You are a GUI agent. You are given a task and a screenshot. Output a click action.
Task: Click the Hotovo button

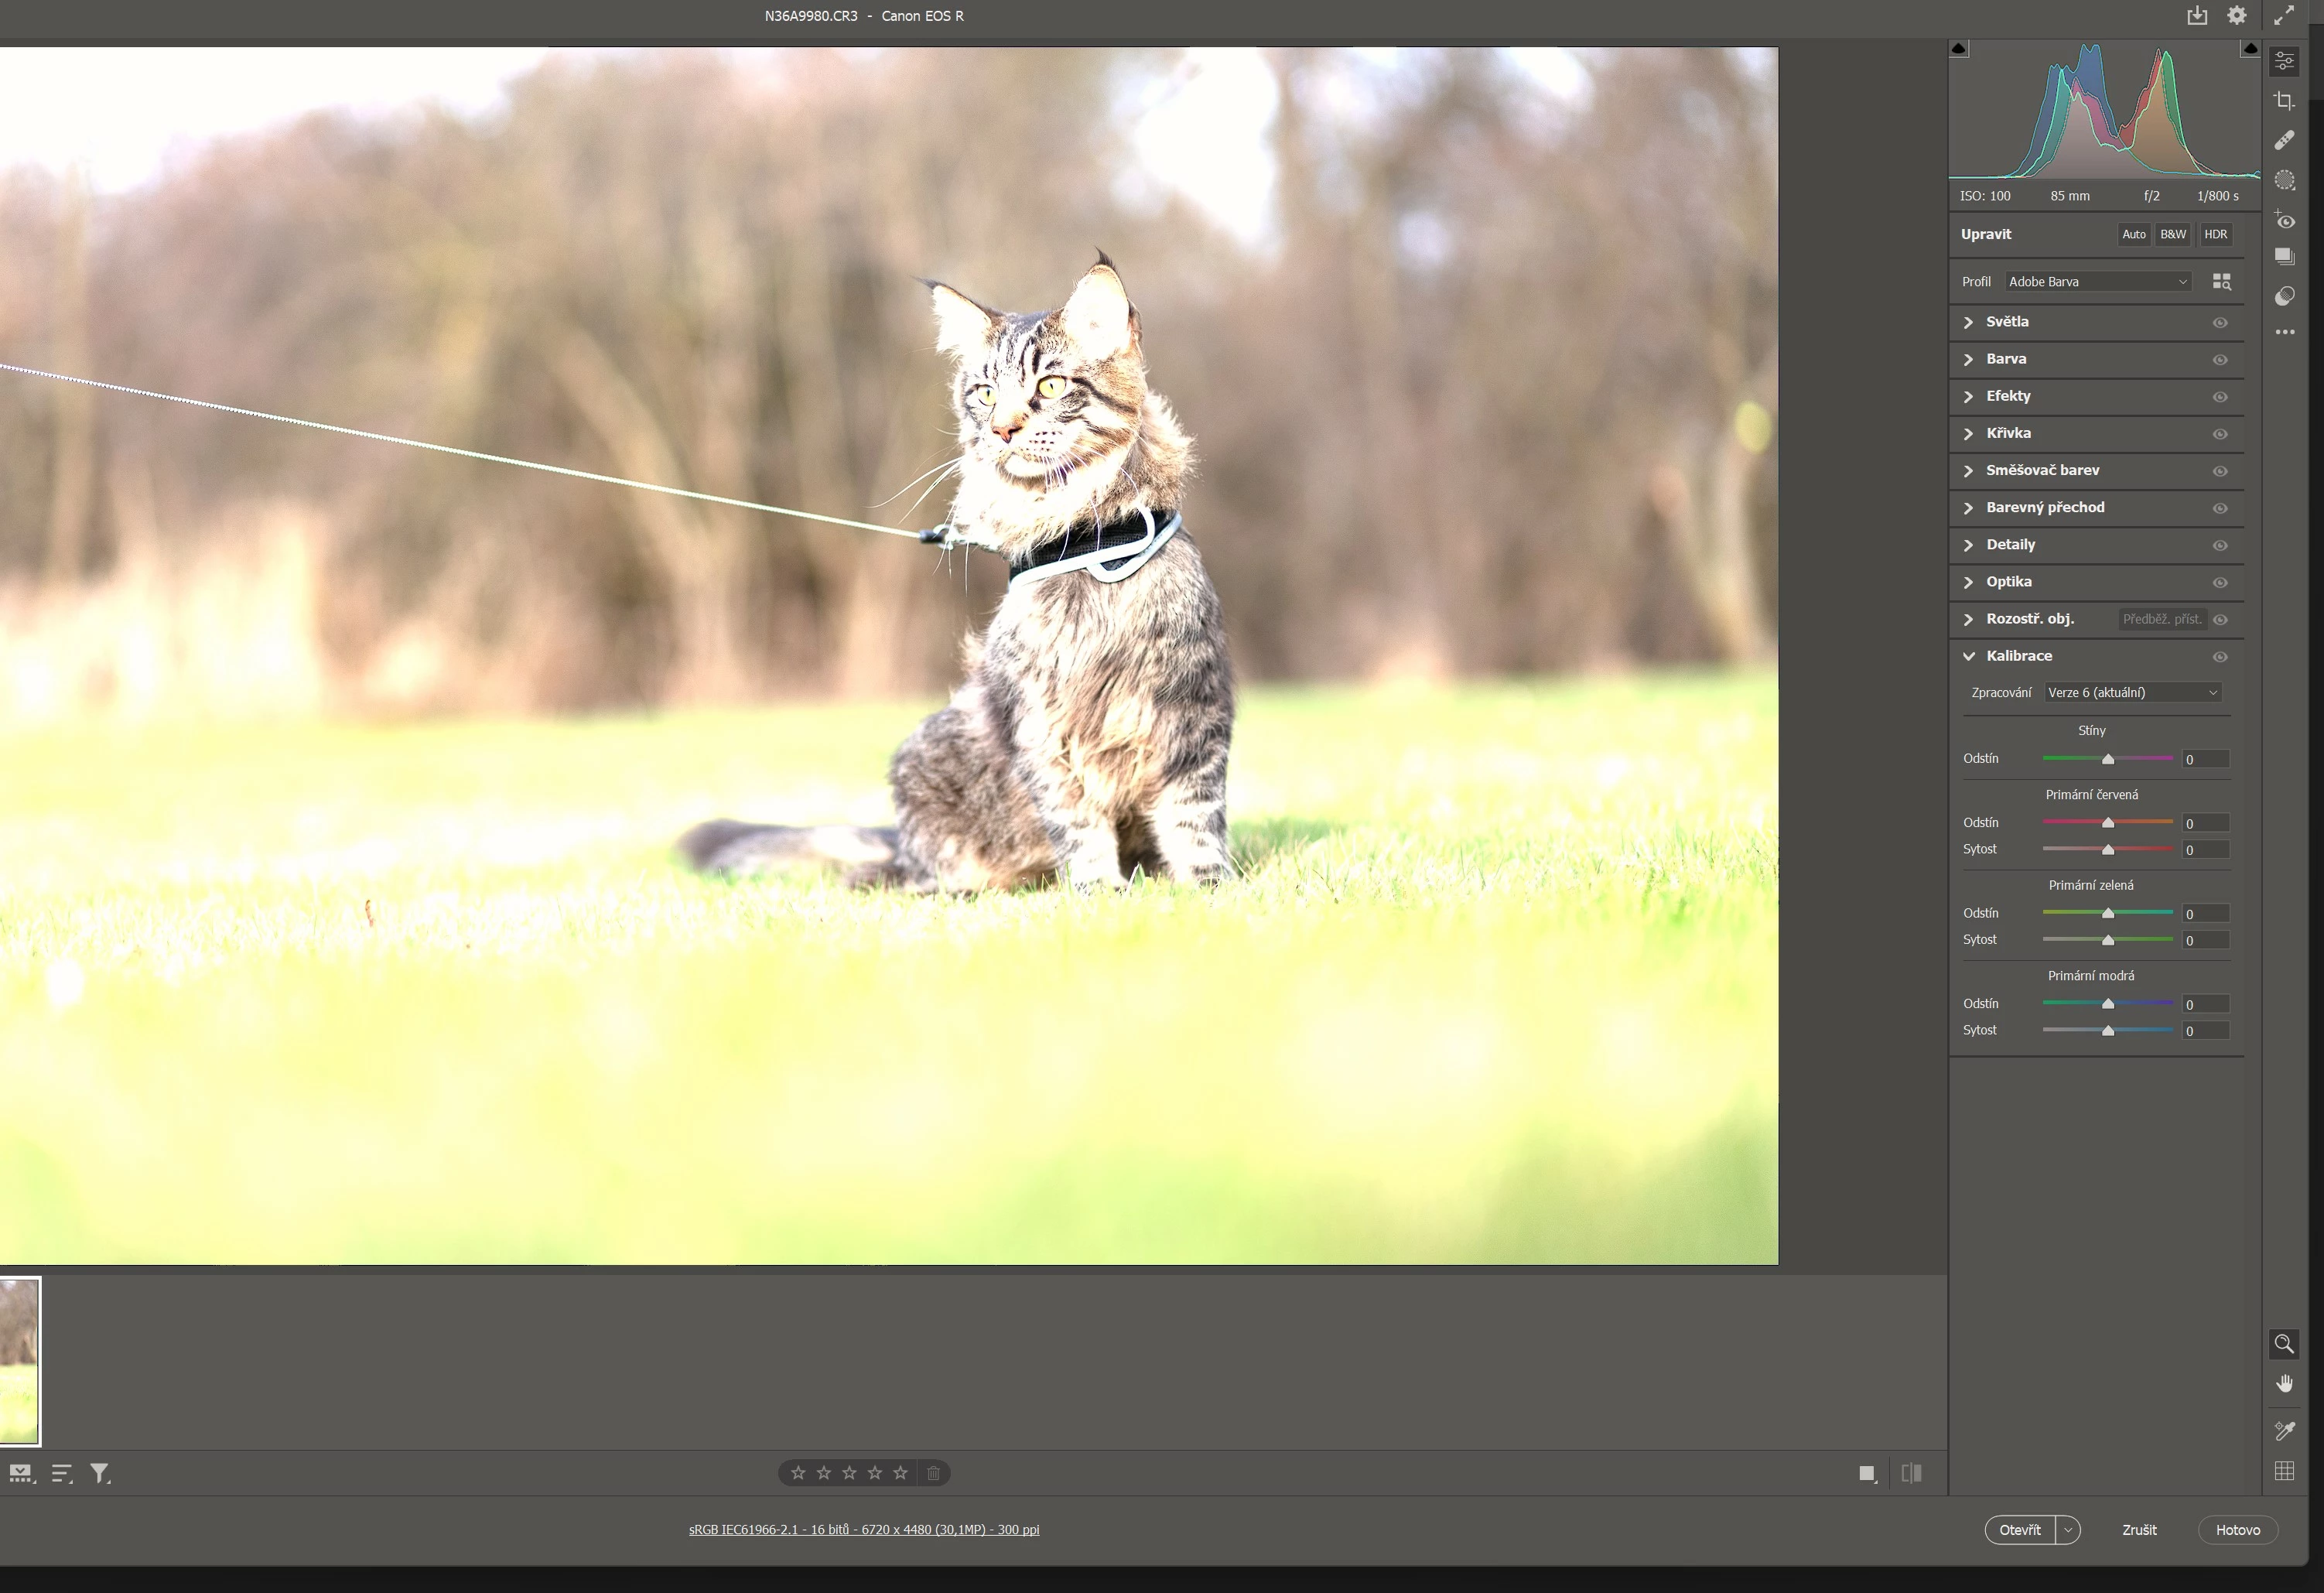2237,1530
